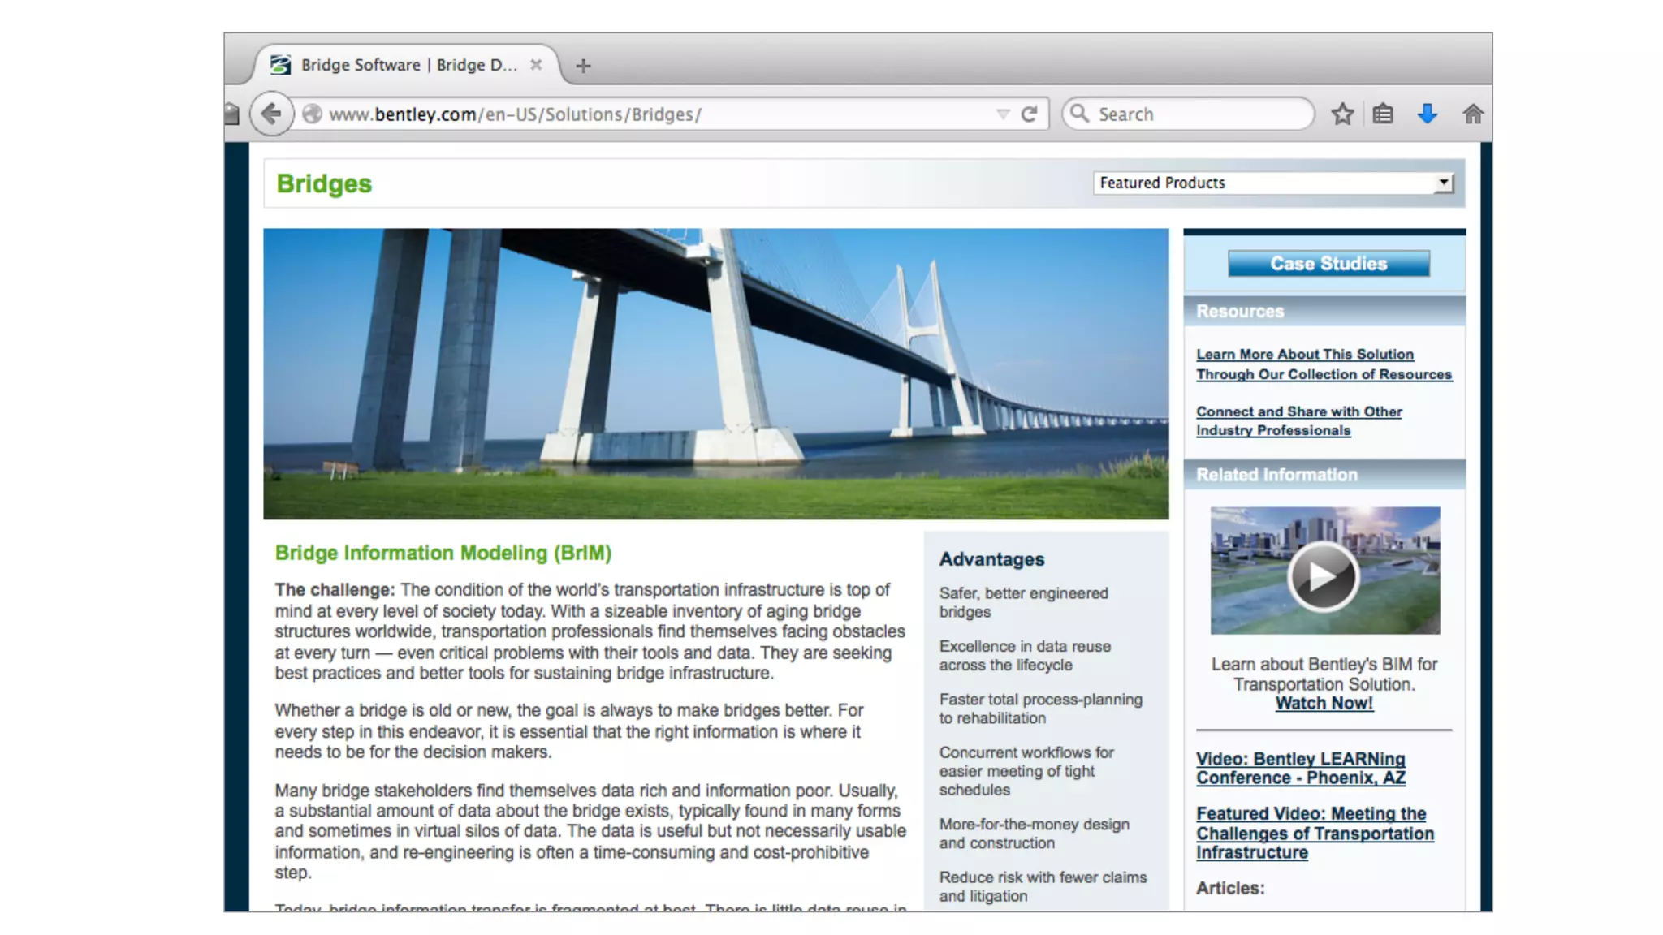Bookmark this page with the star icon
This screenshot has width=1663, height=935.
coord(1341,114)
